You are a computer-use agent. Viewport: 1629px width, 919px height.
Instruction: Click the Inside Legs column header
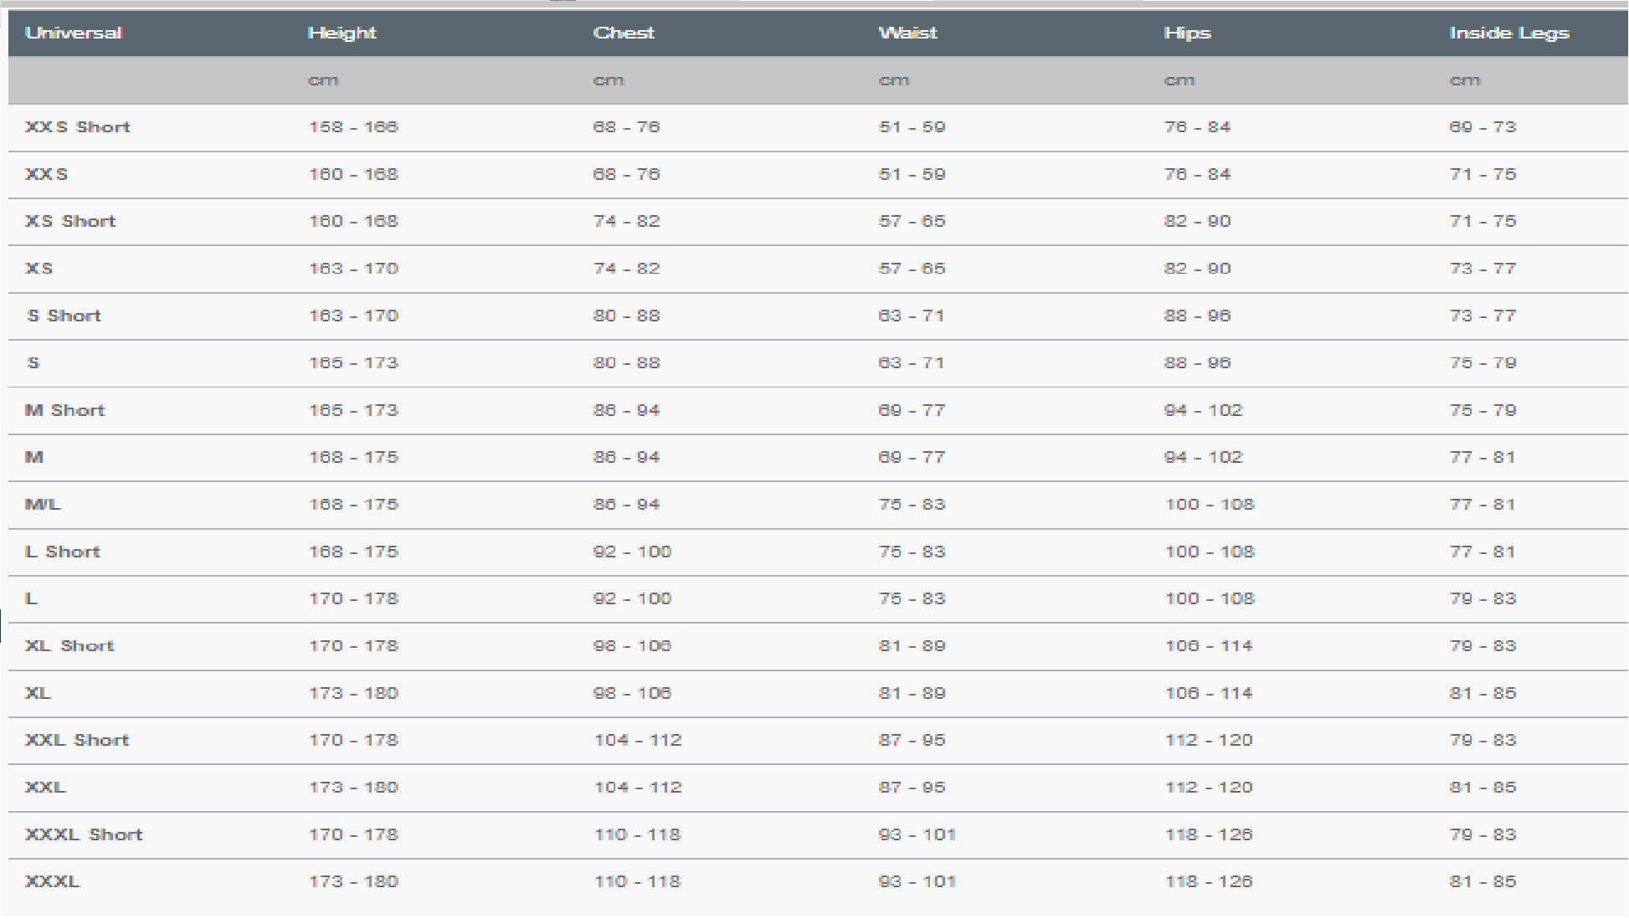point(1508,33)
